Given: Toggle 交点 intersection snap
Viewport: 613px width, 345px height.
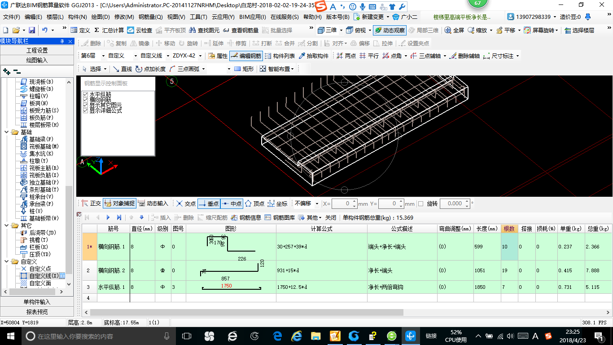Looking at the screenshot, I should tap(186, 203).
